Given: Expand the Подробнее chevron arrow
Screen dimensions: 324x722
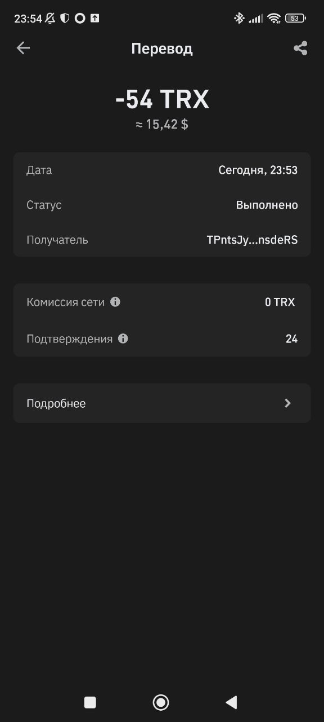Looking at the screenshot, I should coord(287,403).
